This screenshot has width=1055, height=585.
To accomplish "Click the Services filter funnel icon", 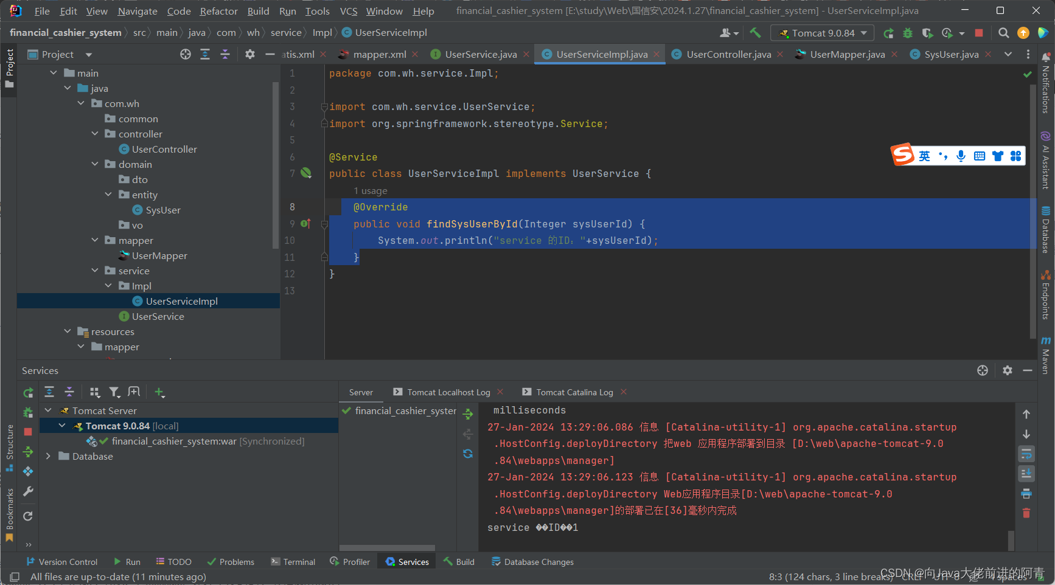I will click(x=114, y=392).
